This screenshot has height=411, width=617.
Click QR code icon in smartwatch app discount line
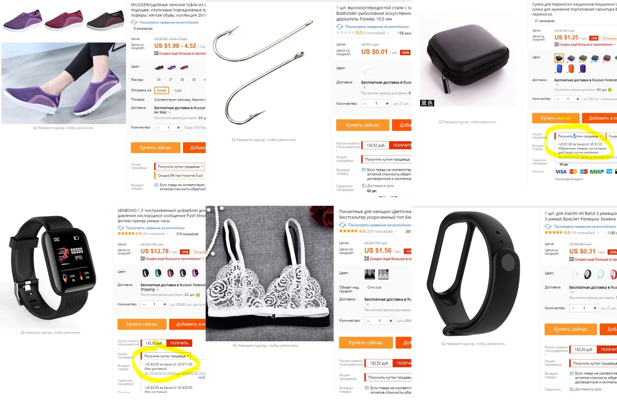point(143,259)
